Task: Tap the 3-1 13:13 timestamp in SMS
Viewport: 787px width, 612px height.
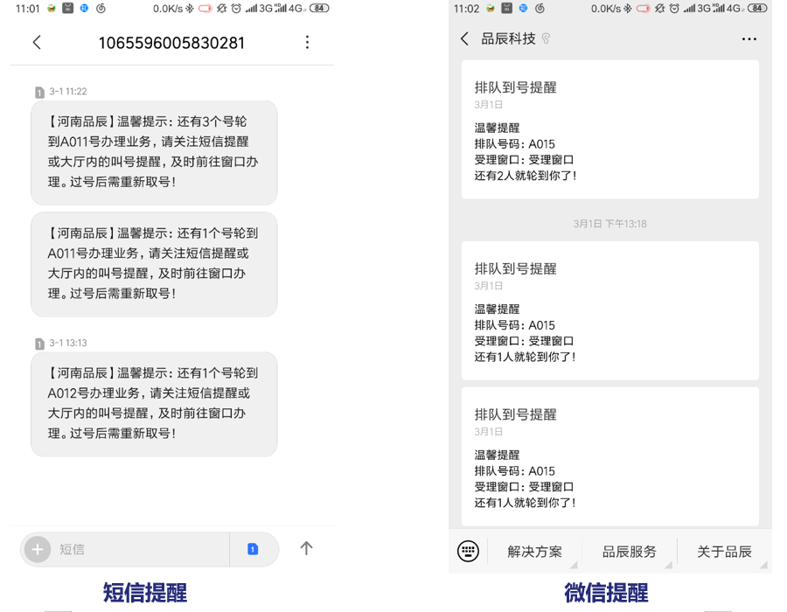Action: tap(68, 343)
